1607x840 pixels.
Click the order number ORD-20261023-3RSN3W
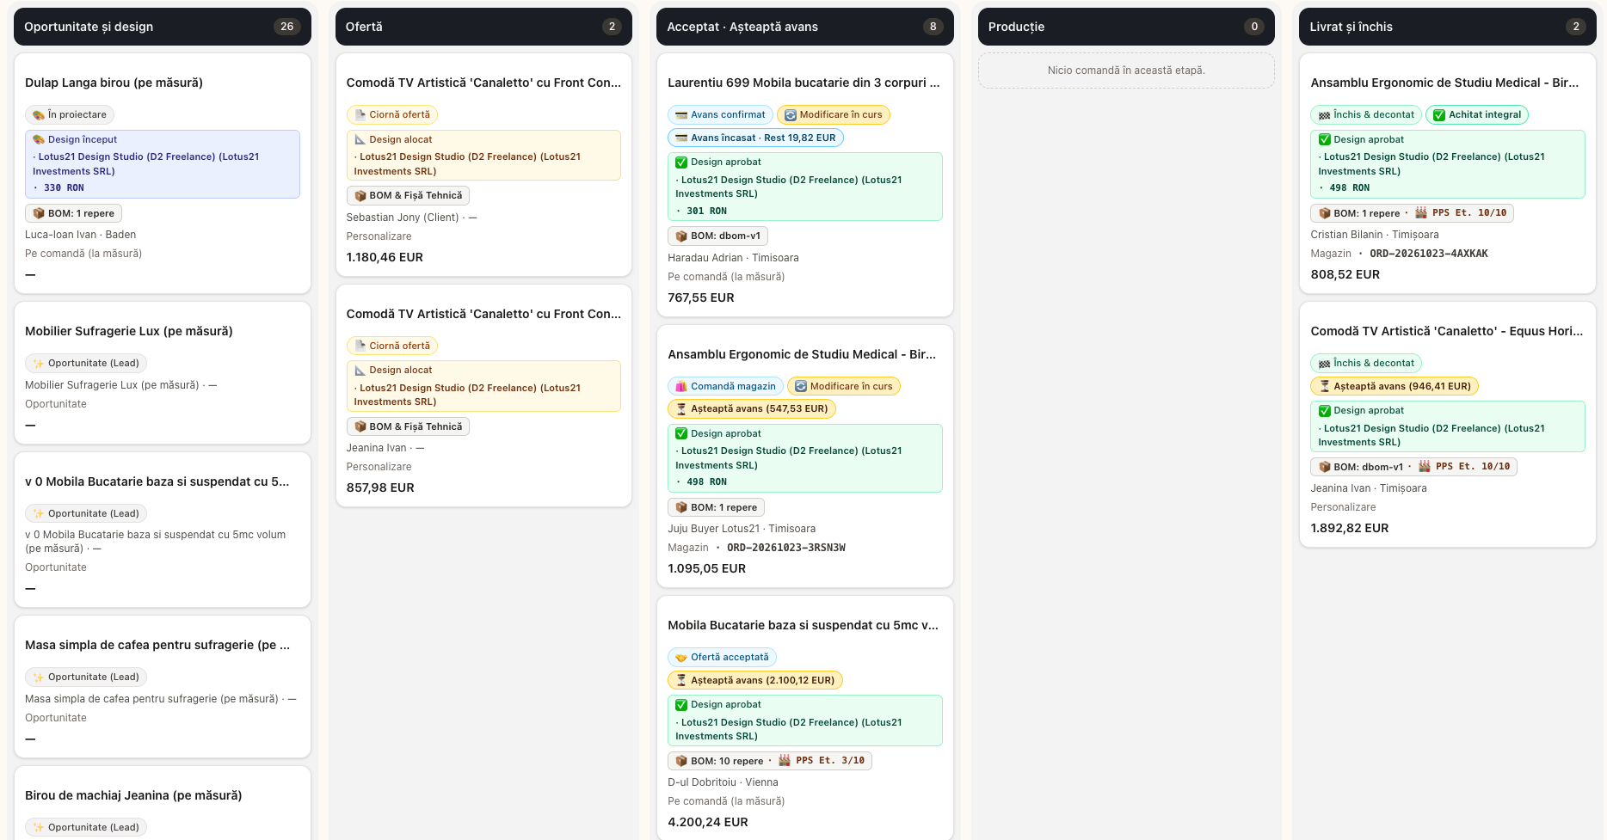786,548
